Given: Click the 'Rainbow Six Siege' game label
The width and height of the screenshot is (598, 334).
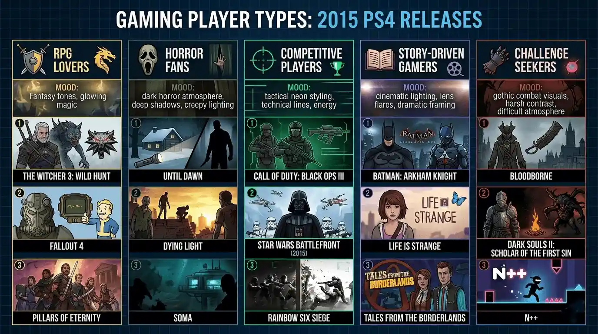Looking at the screenshot, I should point(299,318).
